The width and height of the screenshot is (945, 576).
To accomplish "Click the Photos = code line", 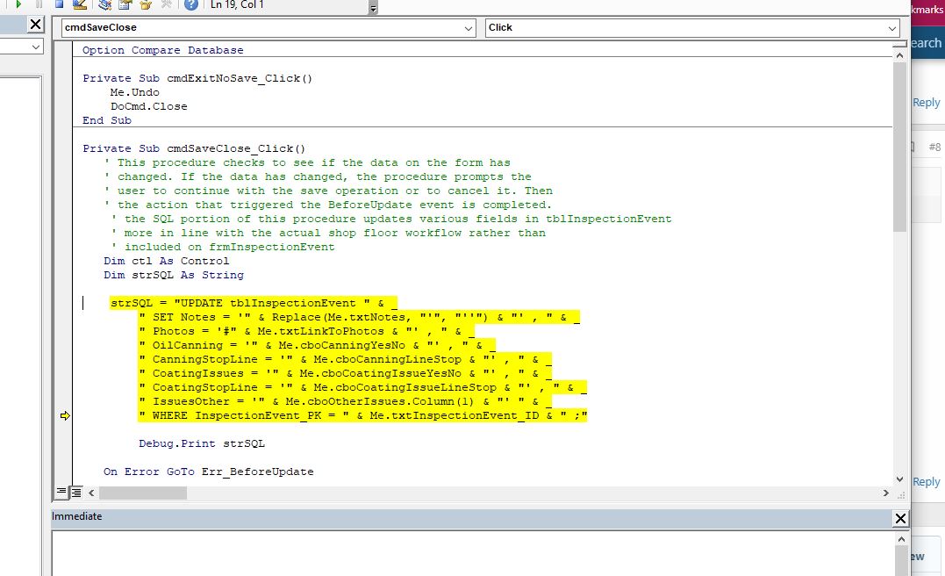I will coord(306,330).
